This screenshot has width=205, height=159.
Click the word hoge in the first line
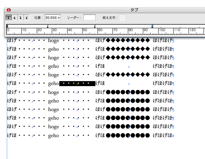pyautogui.click(x=54, y=41)
